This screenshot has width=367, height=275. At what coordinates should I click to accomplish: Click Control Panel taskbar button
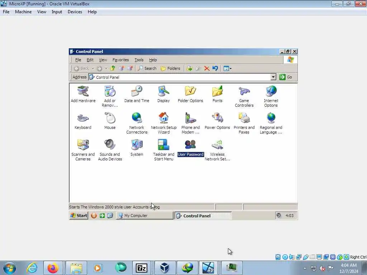click(203, 216)
